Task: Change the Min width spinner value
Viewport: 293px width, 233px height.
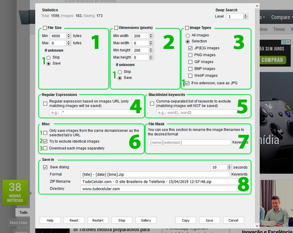Action: coord(151,36)
